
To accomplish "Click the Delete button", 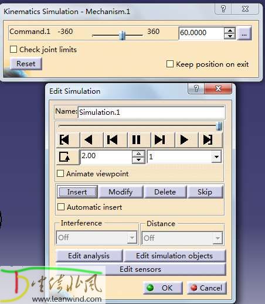I will (x=165, y=192).
